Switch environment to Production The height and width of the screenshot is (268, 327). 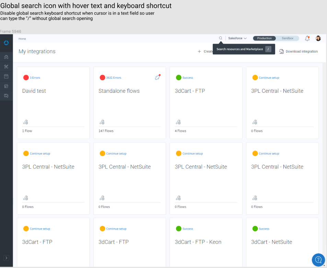pos(264,38)
